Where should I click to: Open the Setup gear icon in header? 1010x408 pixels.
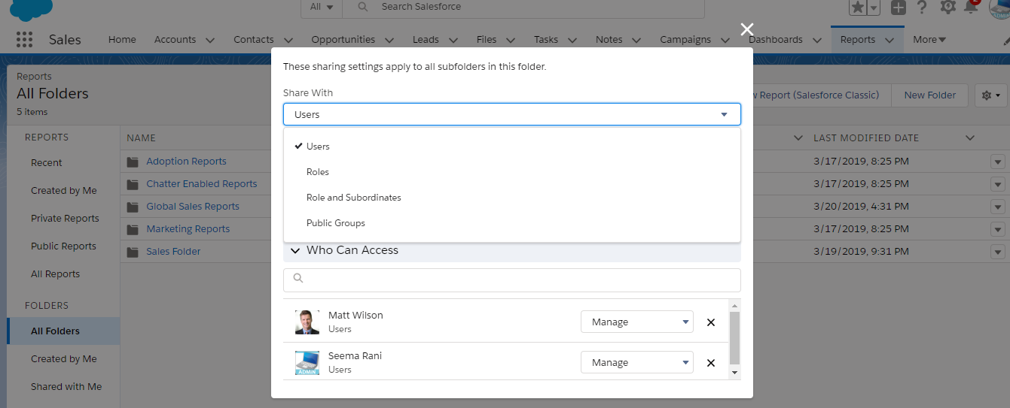coord(947,8)
